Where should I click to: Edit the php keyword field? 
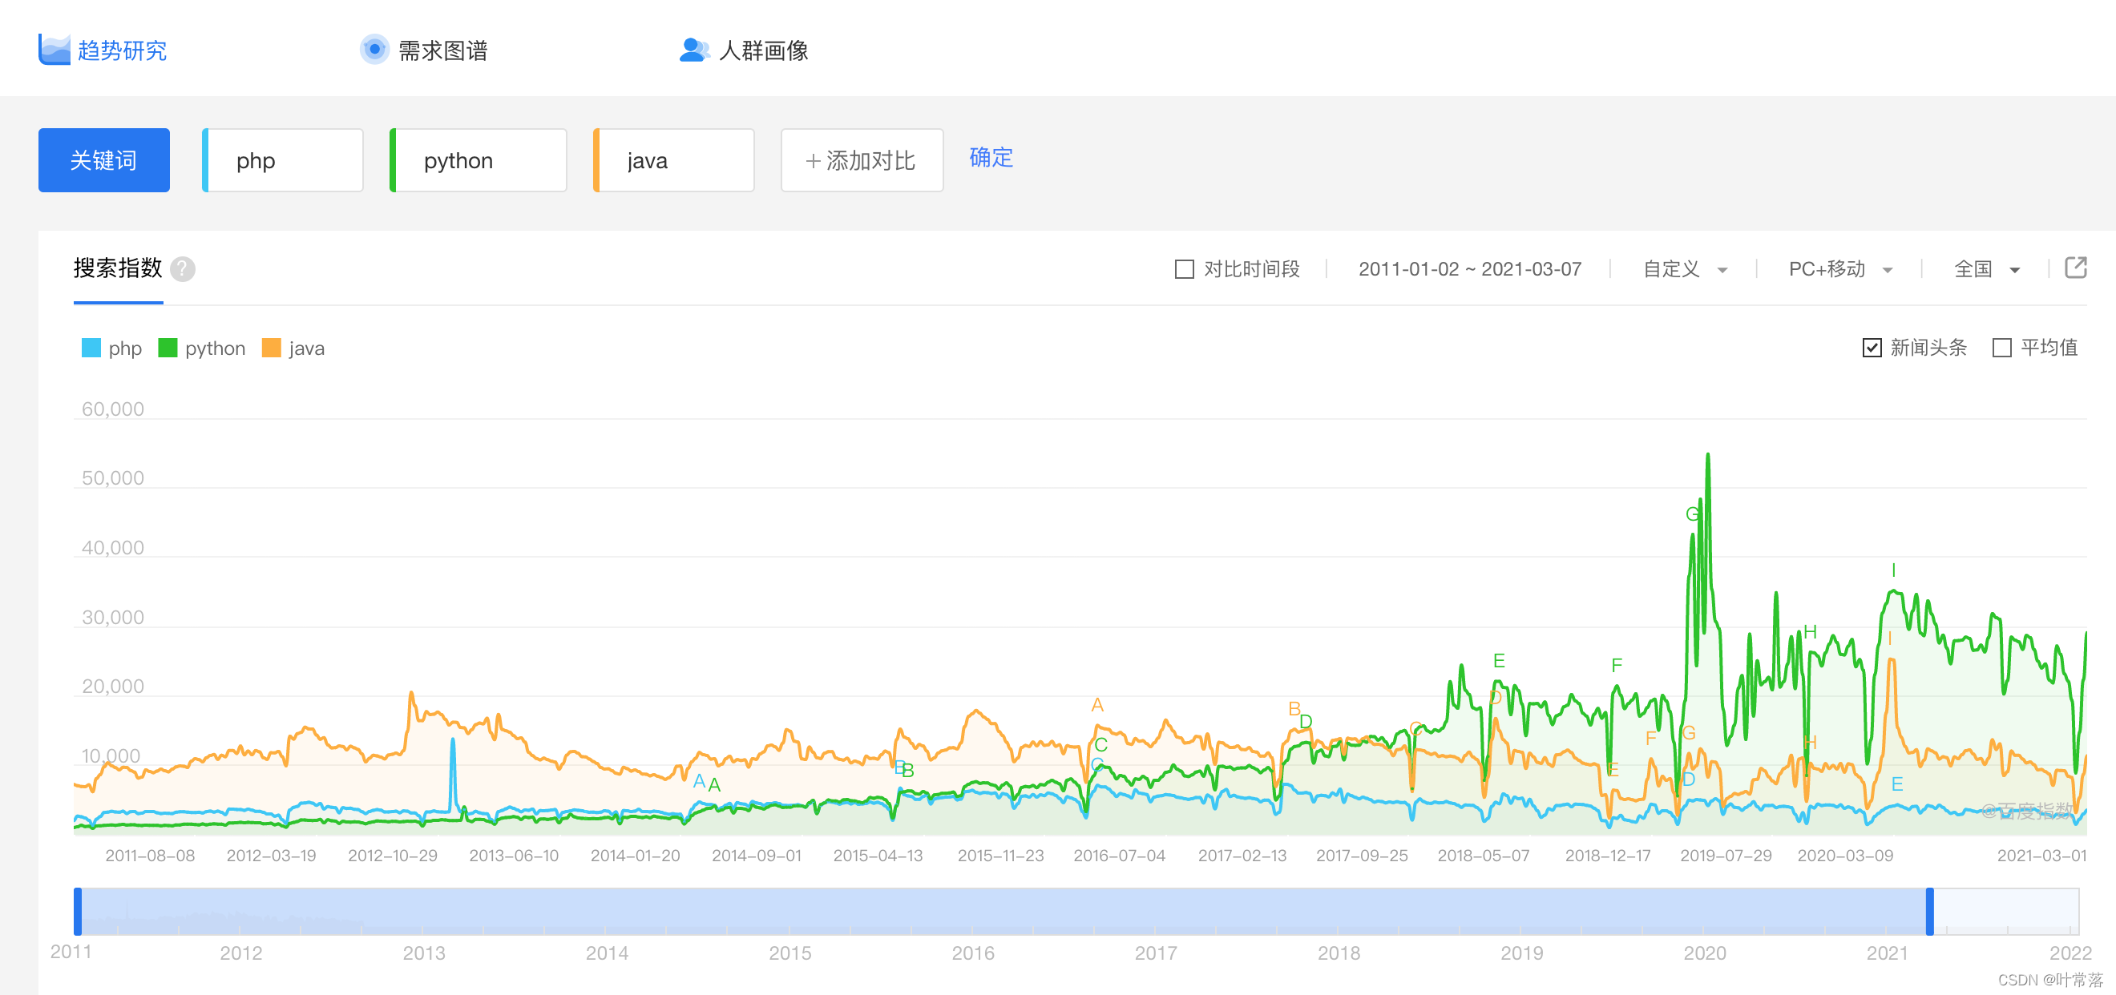tap(283, 160)
